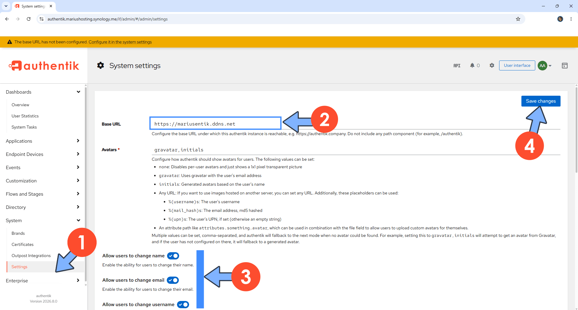Image resolution: width=578 pixels, height=310 pixels.
Task: Open API browser icon
Action: (x=457, y=66)
